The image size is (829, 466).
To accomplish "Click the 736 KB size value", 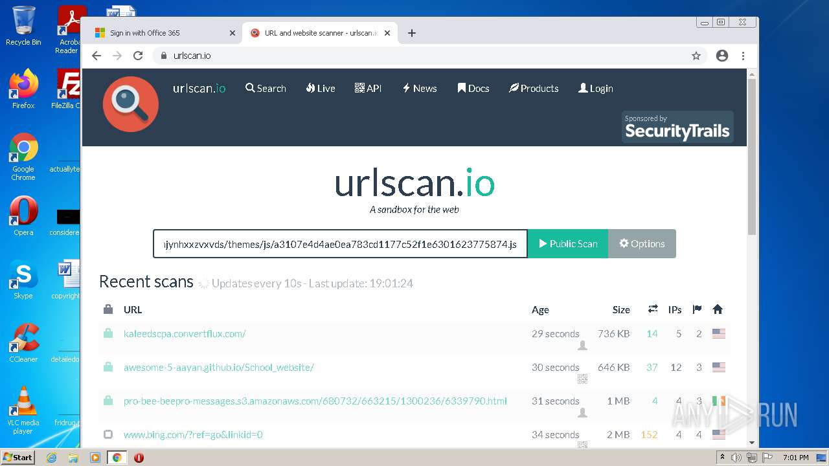I will 613,334.
